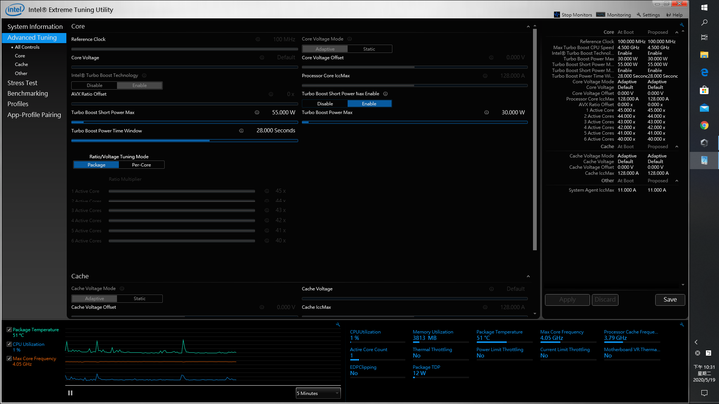Click the Save button
This screenshot has width=719, height=404.
click(670, 300)
